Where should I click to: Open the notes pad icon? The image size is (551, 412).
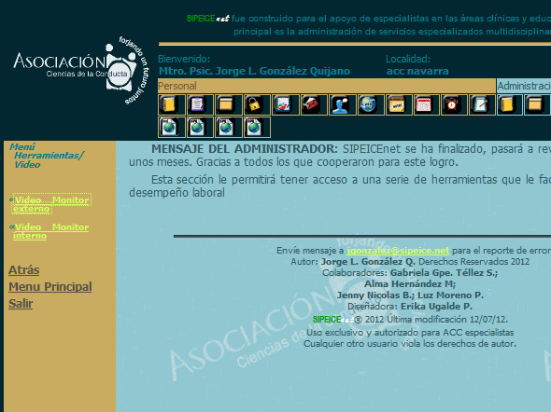tap(399, 104)
